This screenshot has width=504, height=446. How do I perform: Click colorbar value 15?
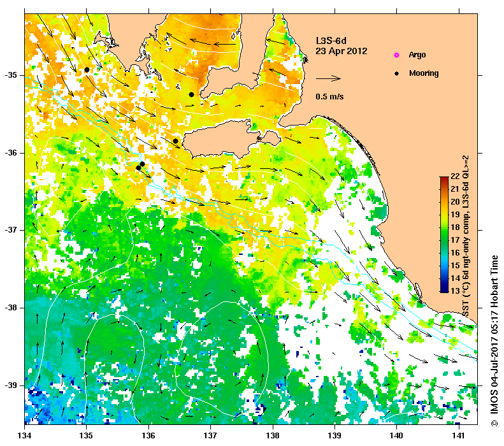455,266
